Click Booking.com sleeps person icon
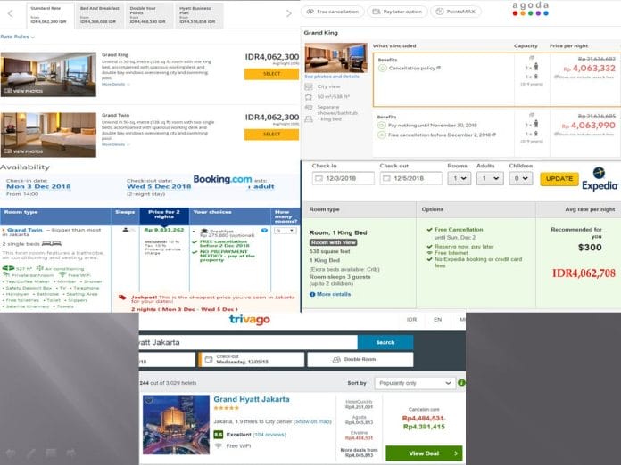The image size is (621, 465). point(126,230)
